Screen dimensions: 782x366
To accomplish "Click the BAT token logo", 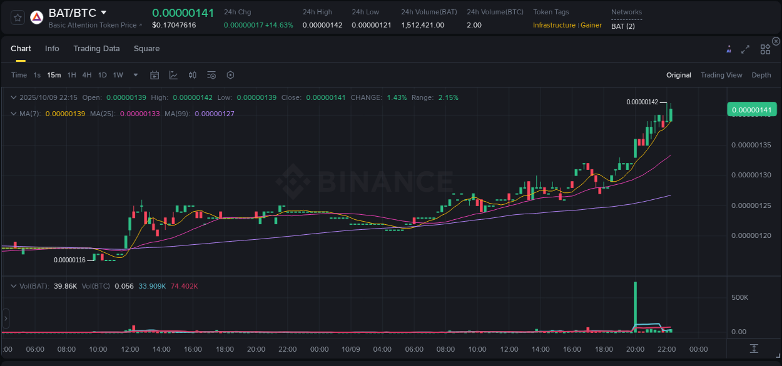I will [x=37, y=17].
